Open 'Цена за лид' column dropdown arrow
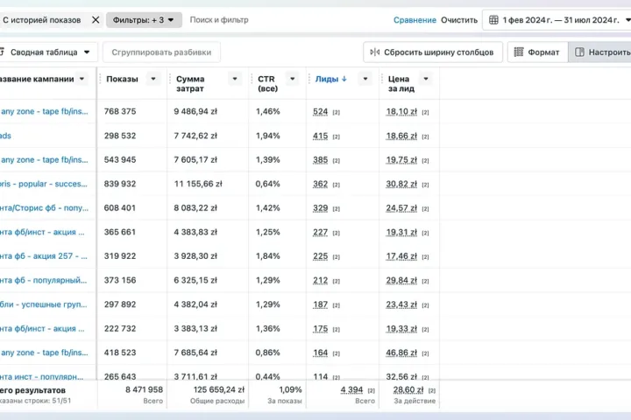 click(x=426, y=79)
